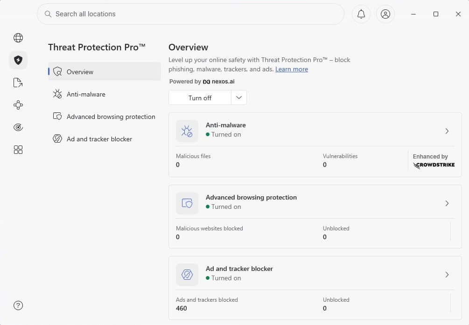The width and height of the screenshot is (469, 325).
Task: Click the Ad and tracker blocker card icon
Action: click(x=187, y=275)
